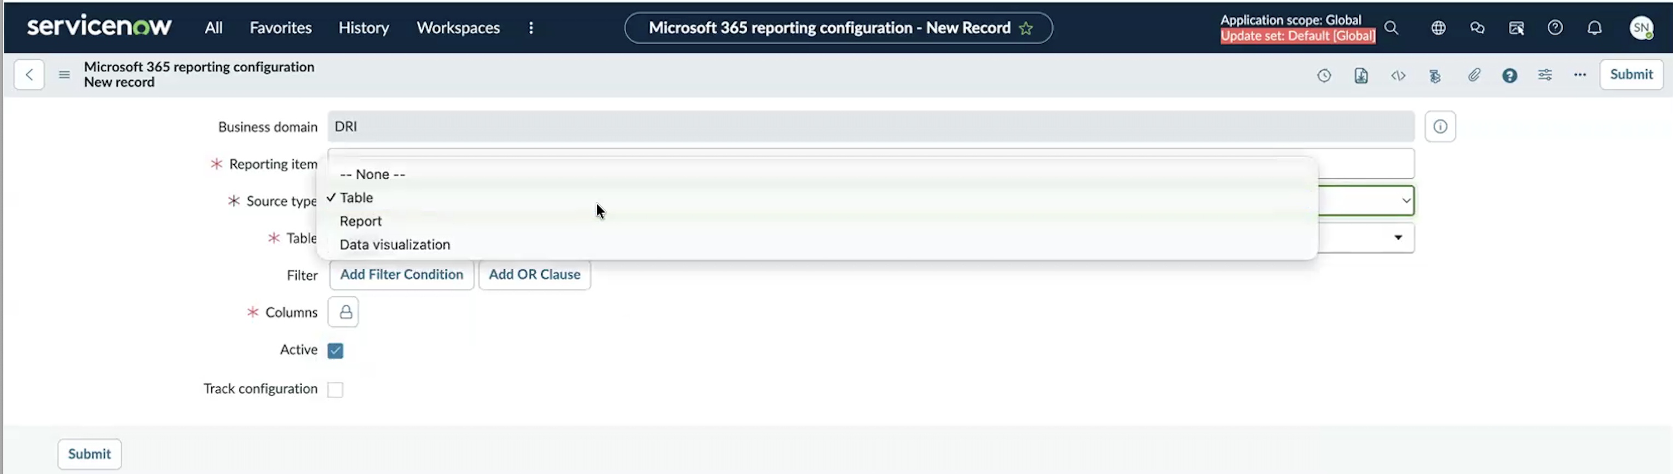Viewport: 1673px width, 474px height.
Task: Open the Workspaces menu
Action: tap(458, 28)
